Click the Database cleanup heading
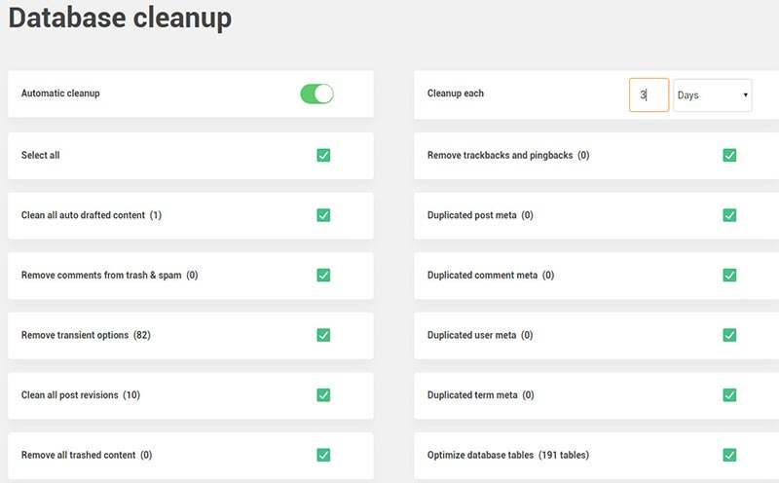 click(x=120, y=19)
